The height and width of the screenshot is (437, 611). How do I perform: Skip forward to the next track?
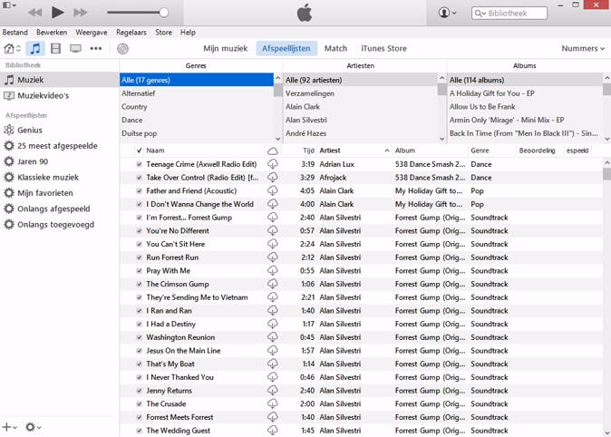81,13
